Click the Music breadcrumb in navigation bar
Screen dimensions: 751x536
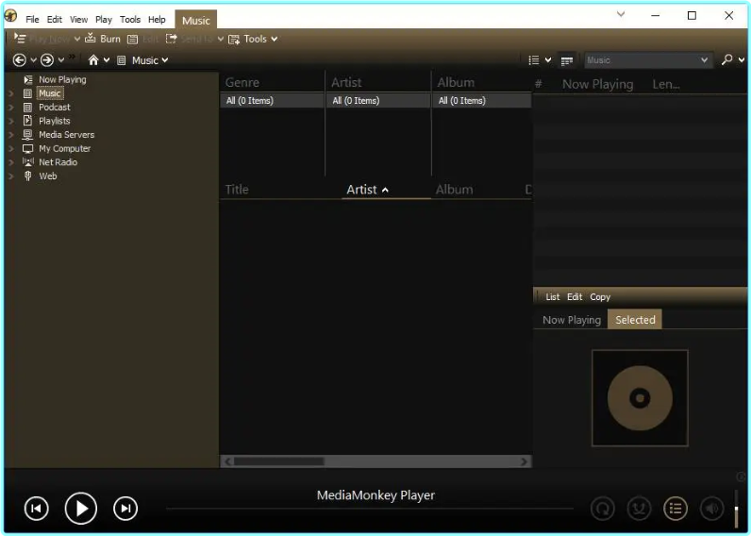click(144, 60)
